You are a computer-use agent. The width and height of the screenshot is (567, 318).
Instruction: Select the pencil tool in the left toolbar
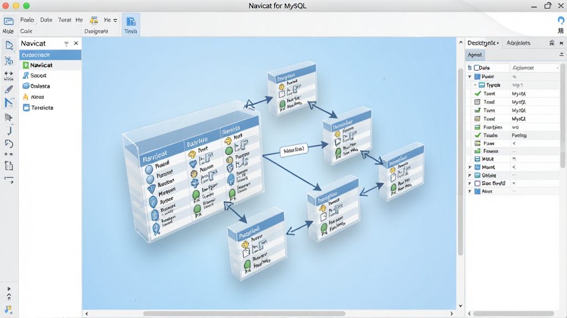pyautogui.click(x=9, y=89)
